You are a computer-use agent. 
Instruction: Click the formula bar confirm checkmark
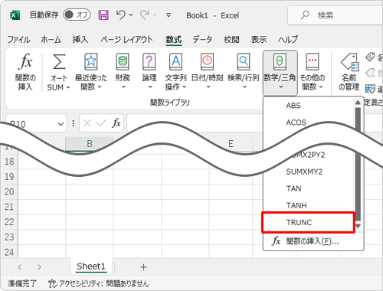102,123
